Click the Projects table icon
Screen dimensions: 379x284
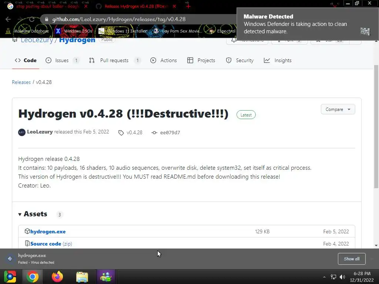[190, 60]
